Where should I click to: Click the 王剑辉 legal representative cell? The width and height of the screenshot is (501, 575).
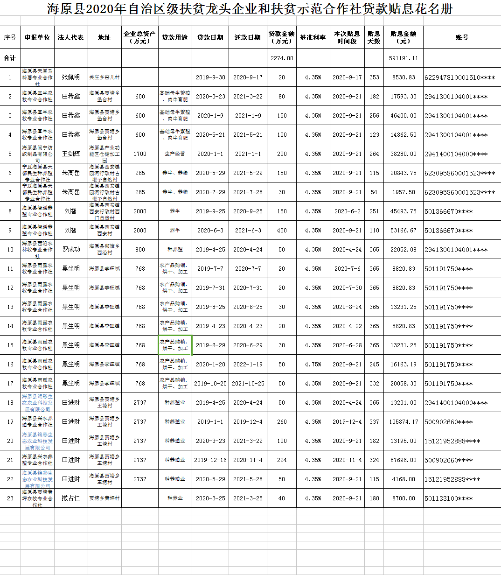71,154
